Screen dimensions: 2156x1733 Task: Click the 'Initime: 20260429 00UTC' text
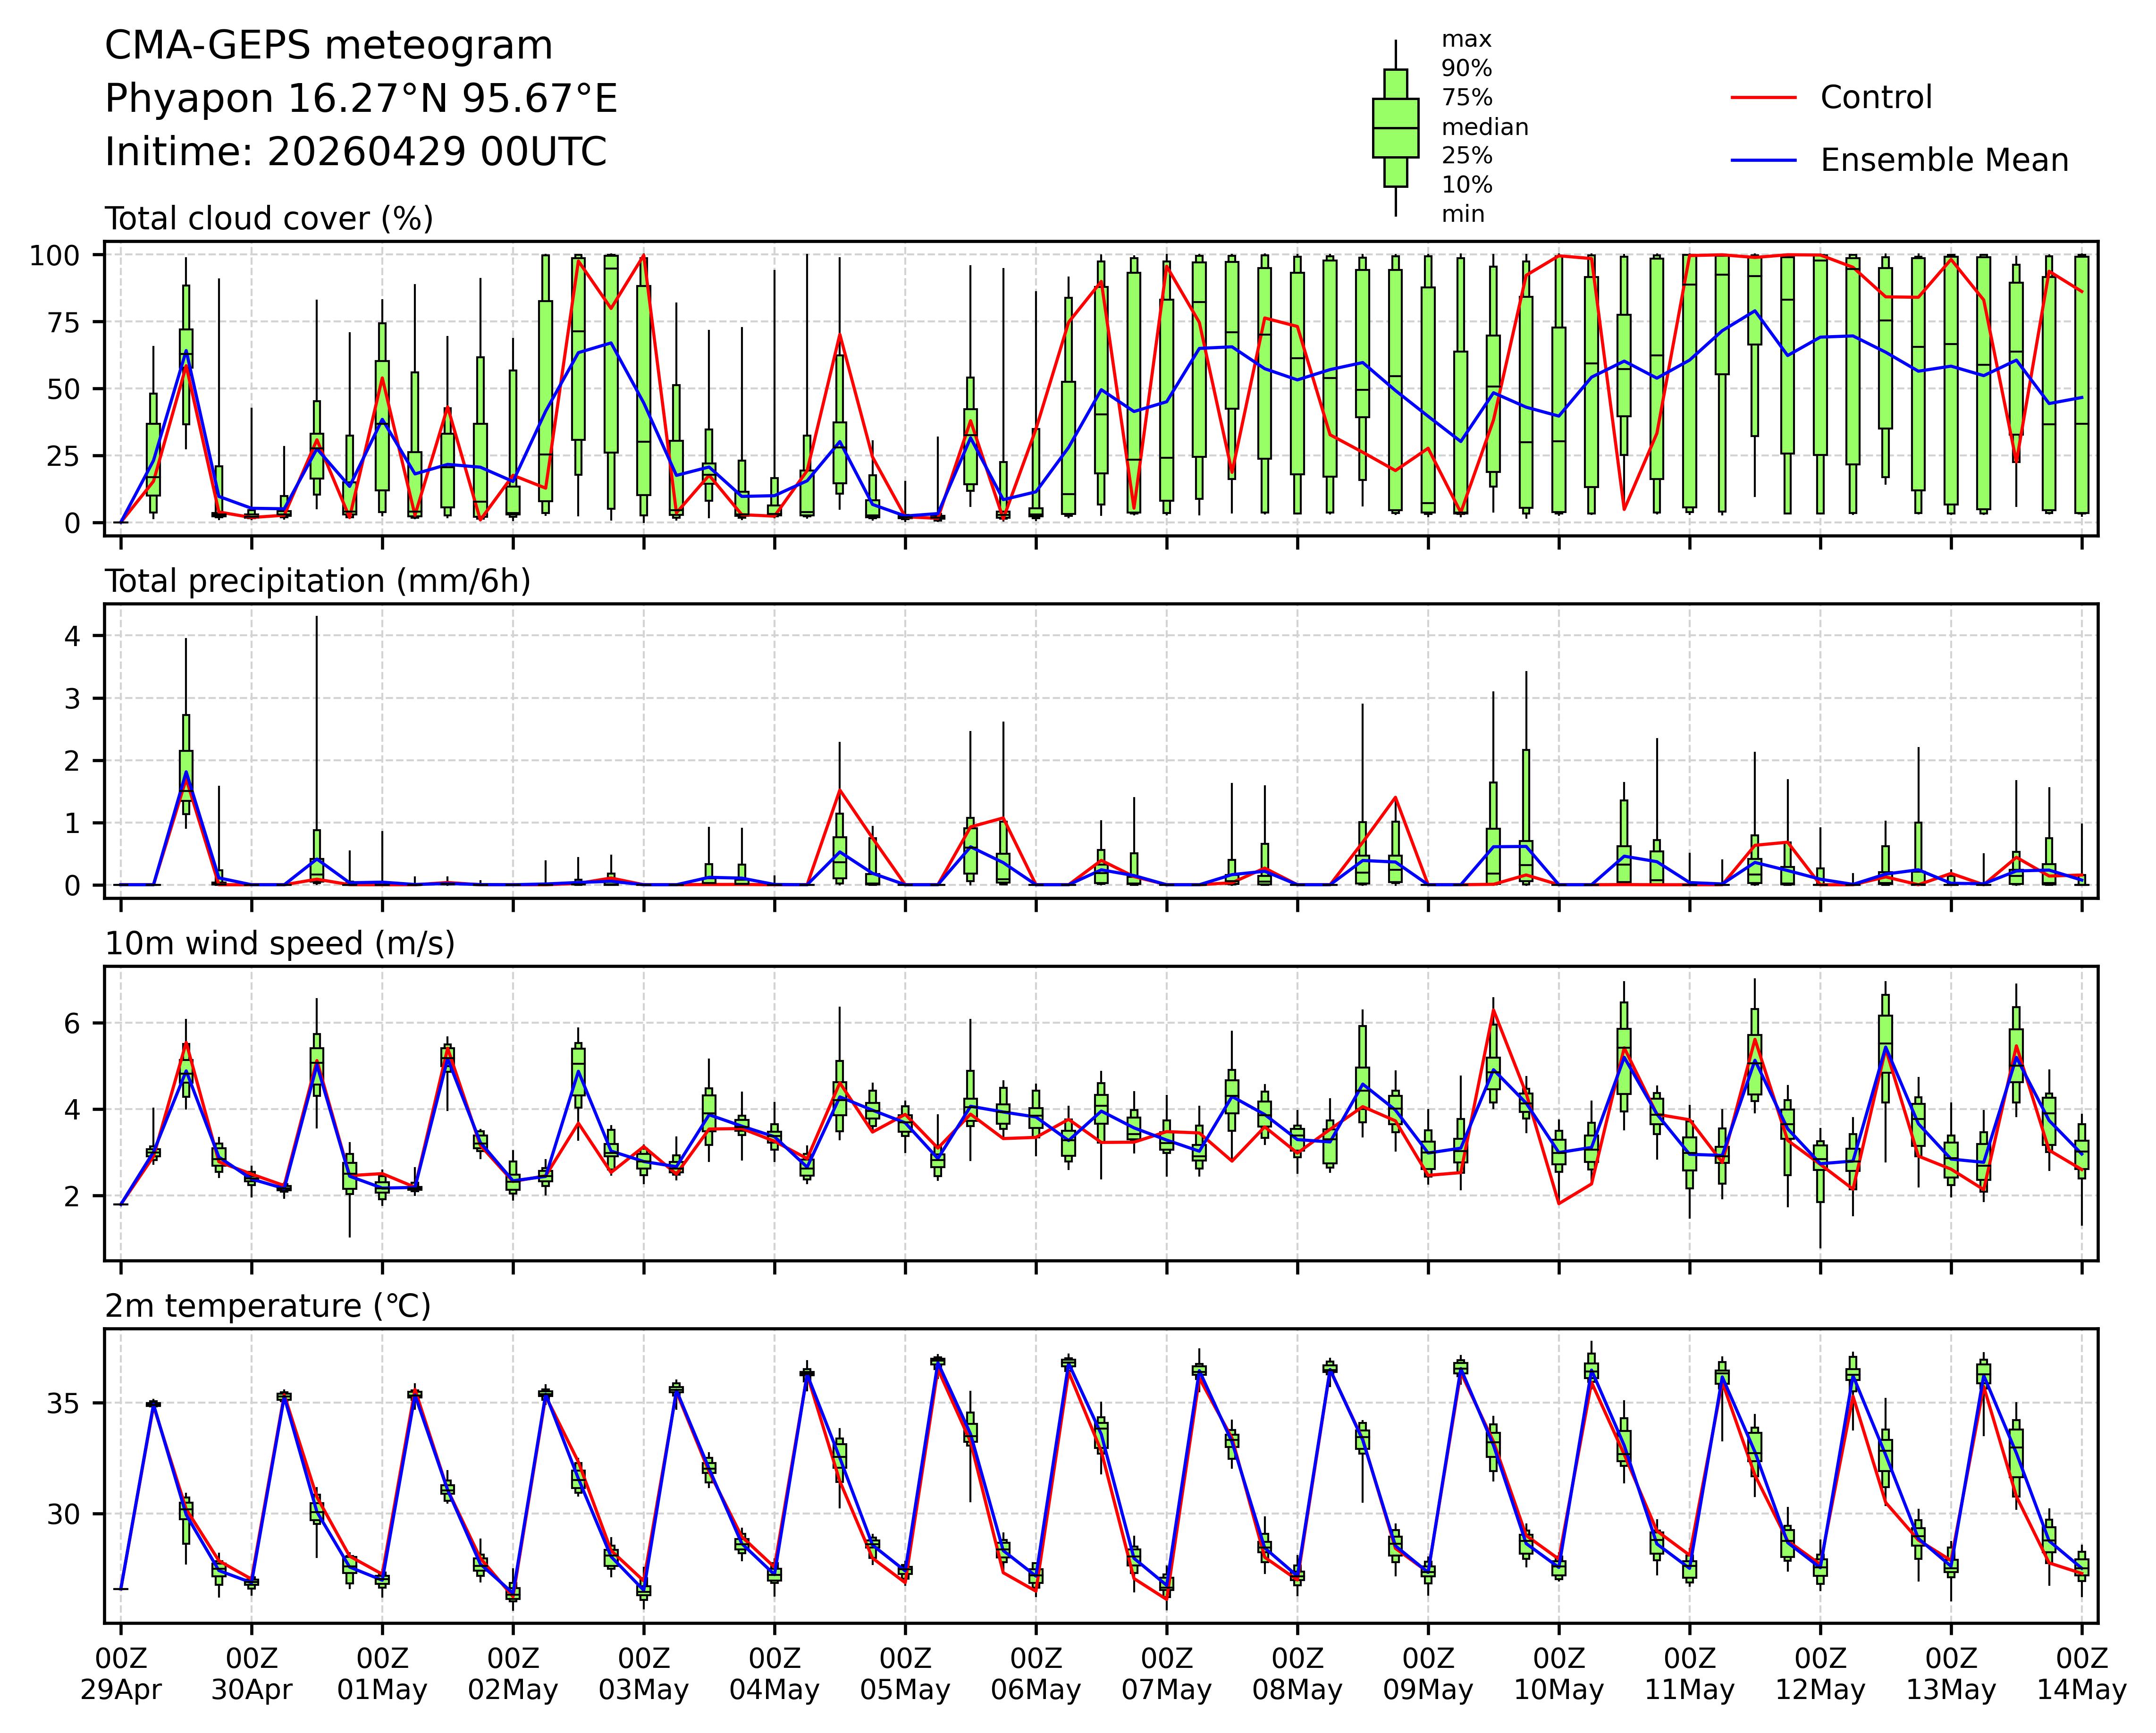[355, 152]
